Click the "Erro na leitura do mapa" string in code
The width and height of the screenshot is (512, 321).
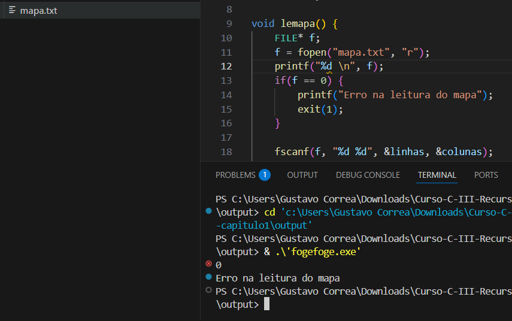pos(410,95)
